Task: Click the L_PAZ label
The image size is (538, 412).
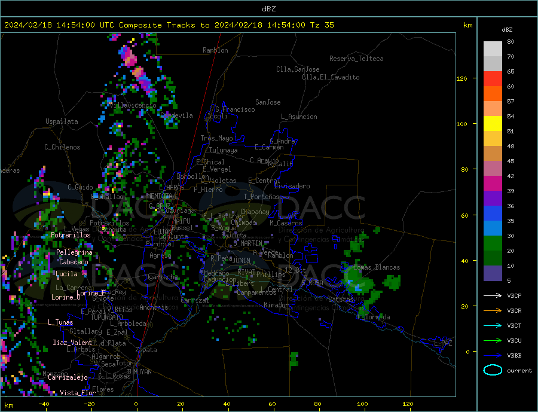Action: click(x=443, y=343)
